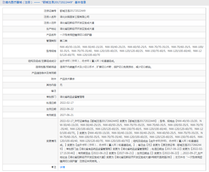Select the 第二类 category value

(x=63, y=41)
